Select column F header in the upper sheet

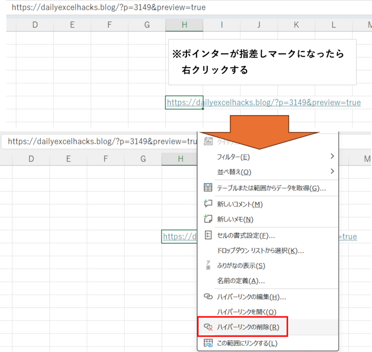[x=109, y=25]
